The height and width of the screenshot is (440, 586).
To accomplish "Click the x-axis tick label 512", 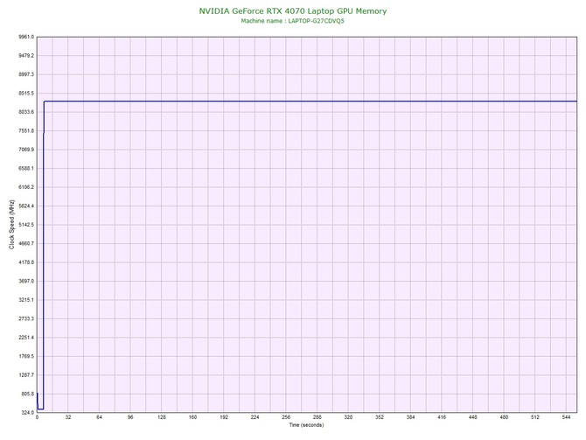I will 534,417.
